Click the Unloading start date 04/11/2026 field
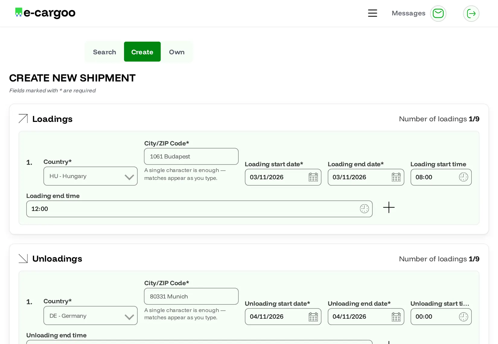 [x=283, y=317]
